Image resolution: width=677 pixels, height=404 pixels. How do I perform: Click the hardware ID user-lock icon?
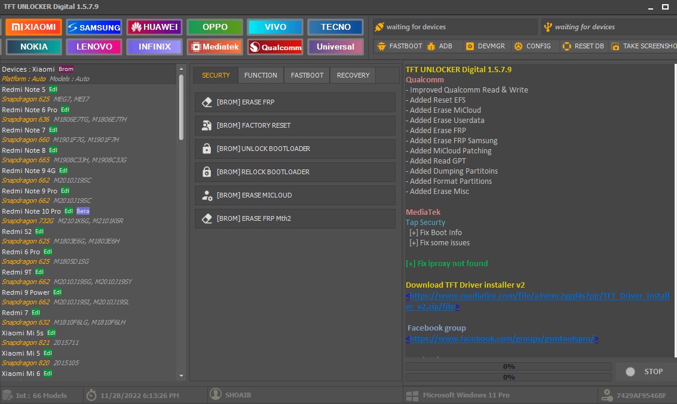(x=607, y=395)
